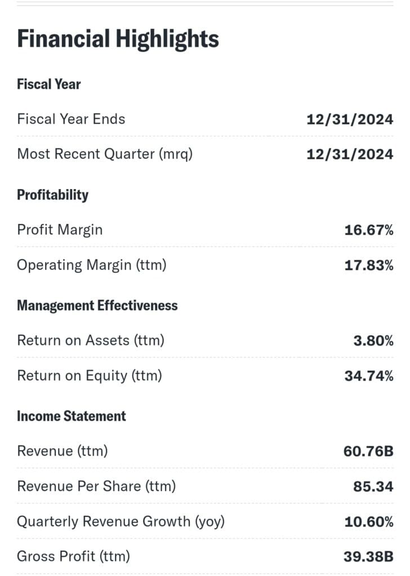Click the Profitability section header

(x=53, y=195)
